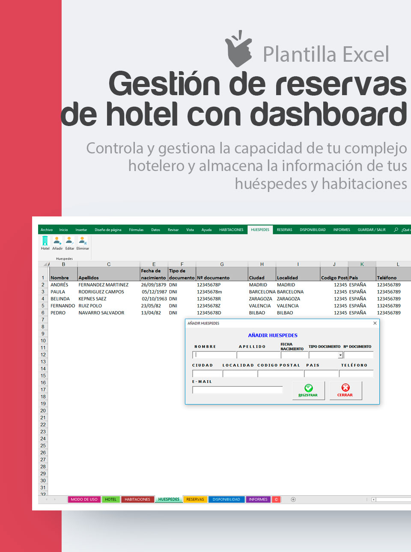The image size is (411, 552).
Task: Click the Editar huésped icon
Action: click(70, 243)
